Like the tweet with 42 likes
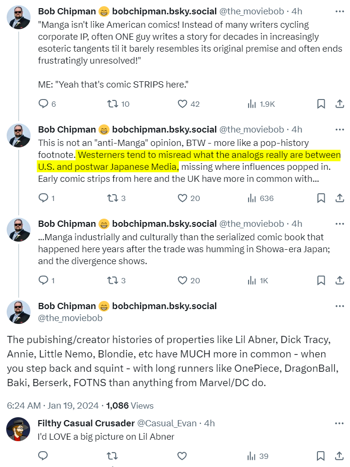This screenshot has height=467, width=350. tap(182, 104)
